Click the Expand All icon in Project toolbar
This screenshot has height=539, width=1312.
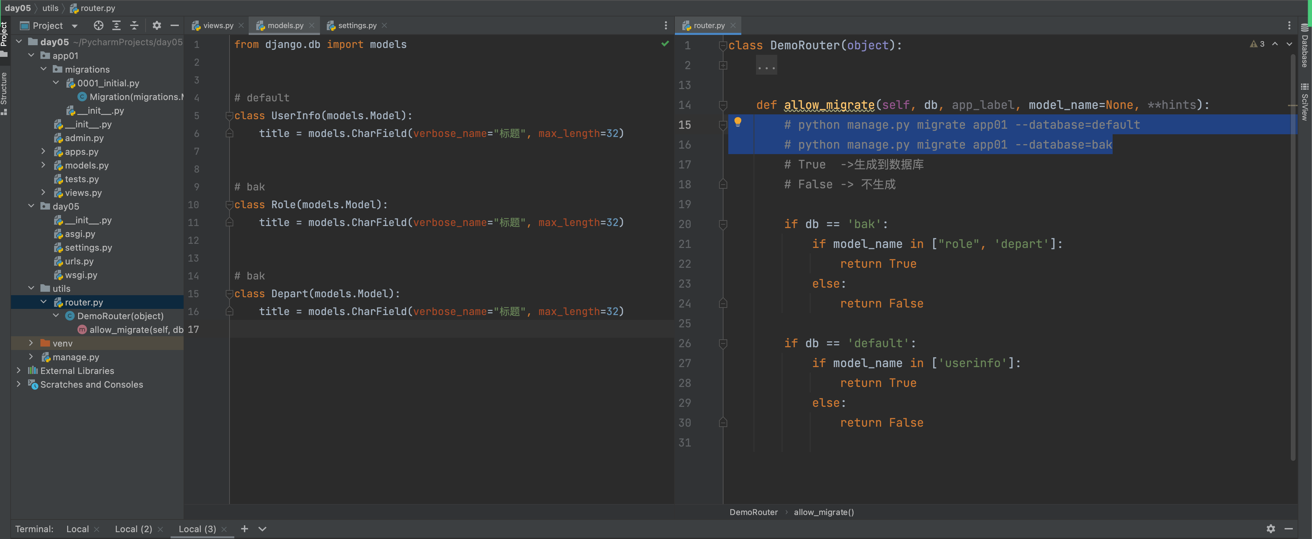[116, 25]
